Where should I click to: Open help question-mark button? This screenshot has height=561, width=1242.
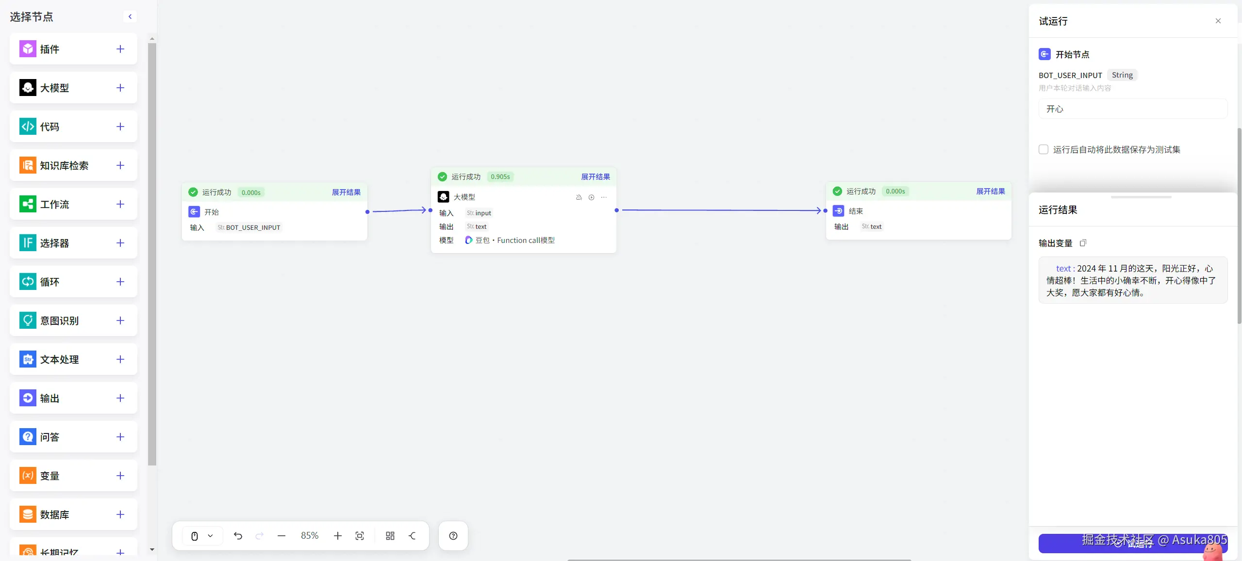[453, 536]
